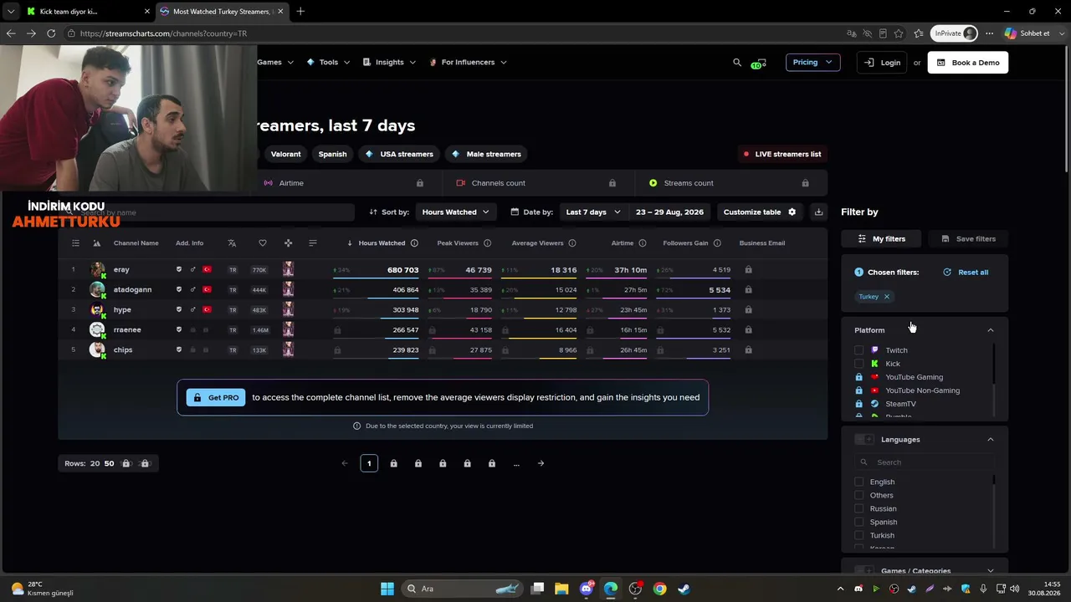Enable the English language filter
The height and width of the screenshot is (602, 1071).
pos(858,482)
